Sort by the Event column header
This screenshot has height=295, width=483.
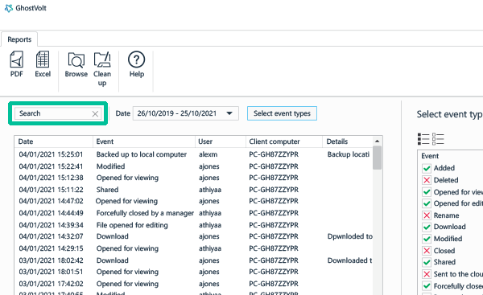coord(144,141)
